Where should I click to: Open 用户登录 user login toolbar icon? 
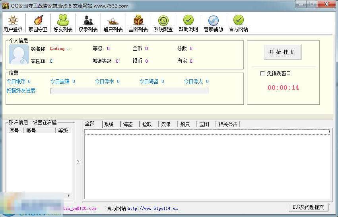coord(13,24)
